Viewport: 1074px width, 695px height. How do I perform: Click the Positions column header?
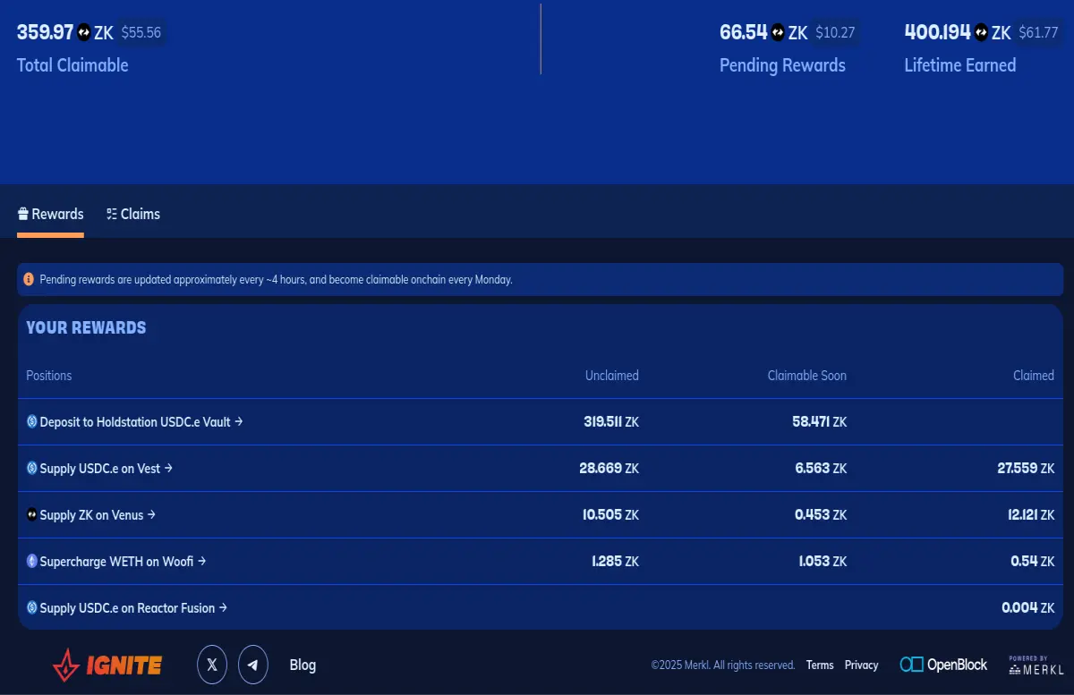pos(49,376)
